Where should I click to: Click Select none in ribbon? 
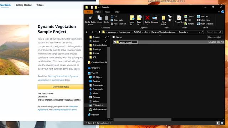204,20
